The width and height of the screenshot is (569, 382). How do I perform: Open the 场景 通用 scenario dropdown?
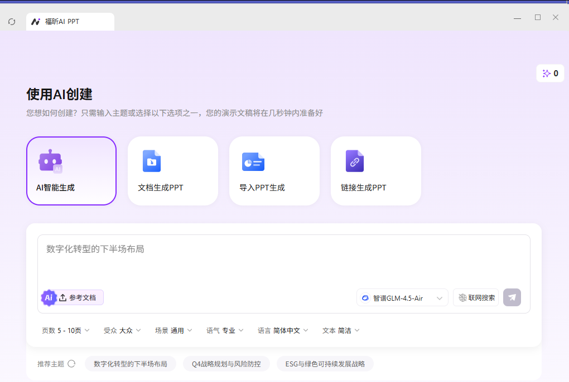(173, 331)
